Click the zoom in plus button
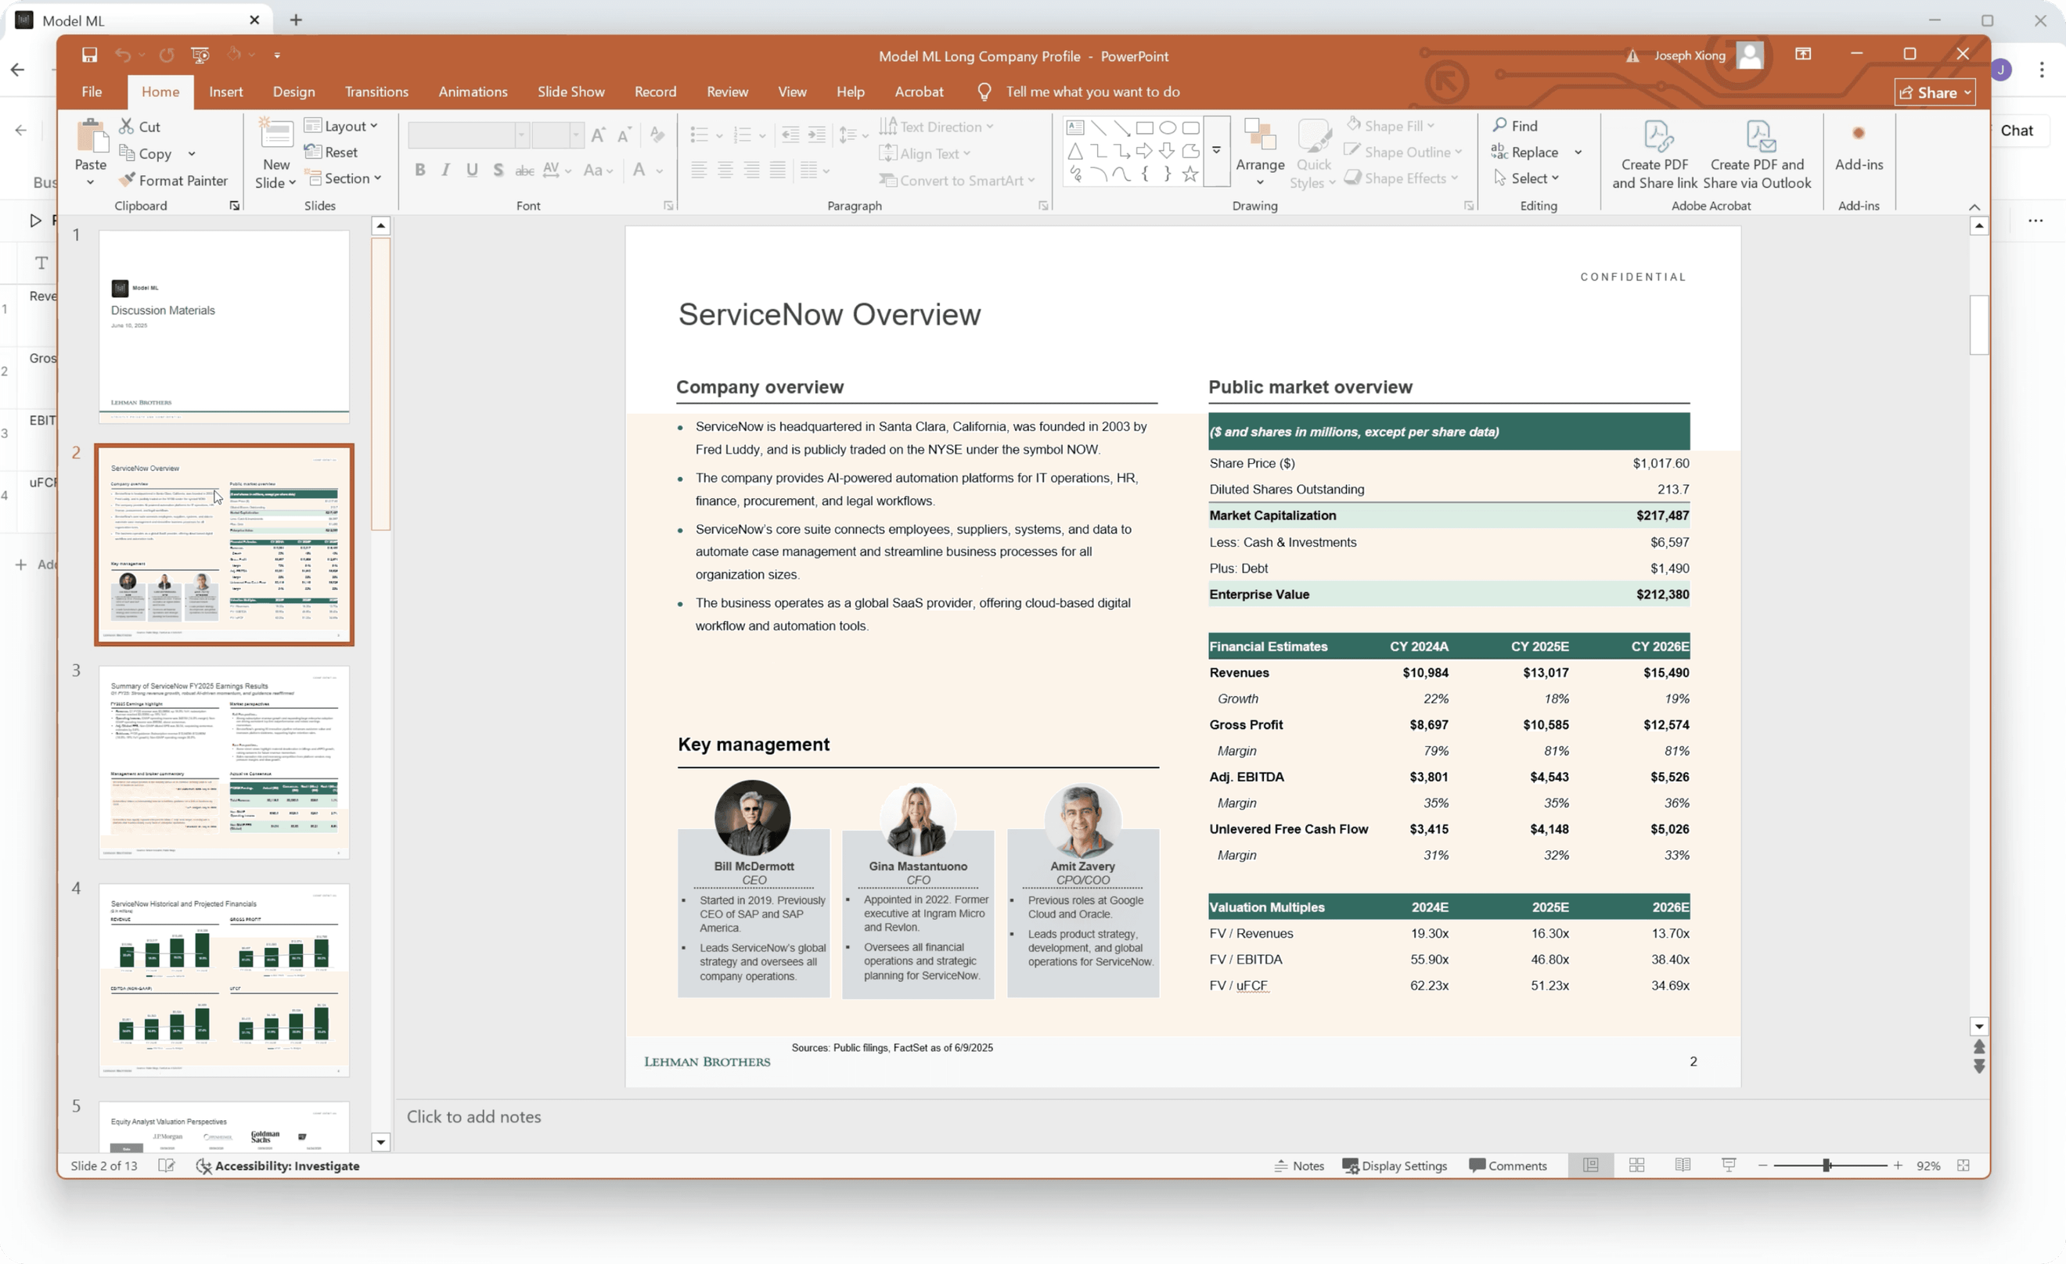The image size is (2066, 1264). tap(1898, 1165)
